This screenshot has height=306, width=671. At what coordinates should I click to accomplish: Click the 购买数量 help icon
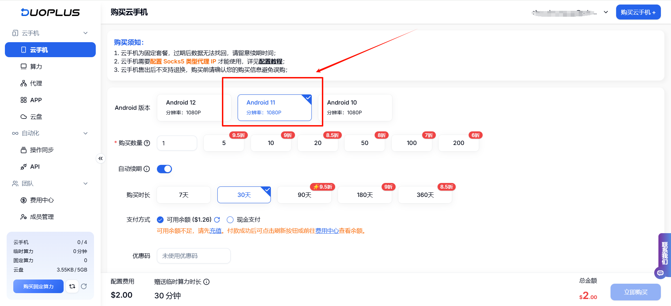(147, 143)
